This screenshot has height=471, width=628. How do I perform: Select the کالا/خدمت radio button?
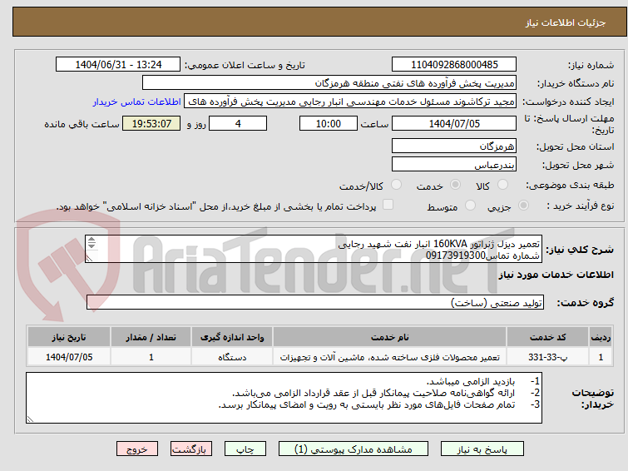[396, 185]
